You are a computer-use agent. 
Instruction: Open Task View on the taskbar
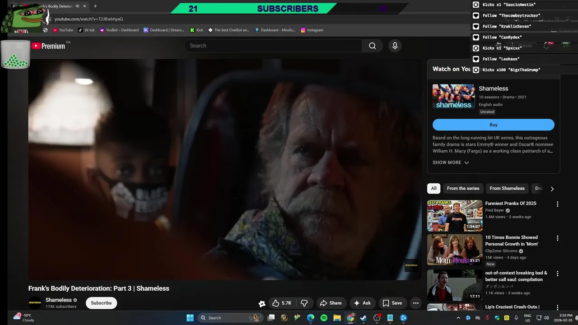(x=271, y=318)
